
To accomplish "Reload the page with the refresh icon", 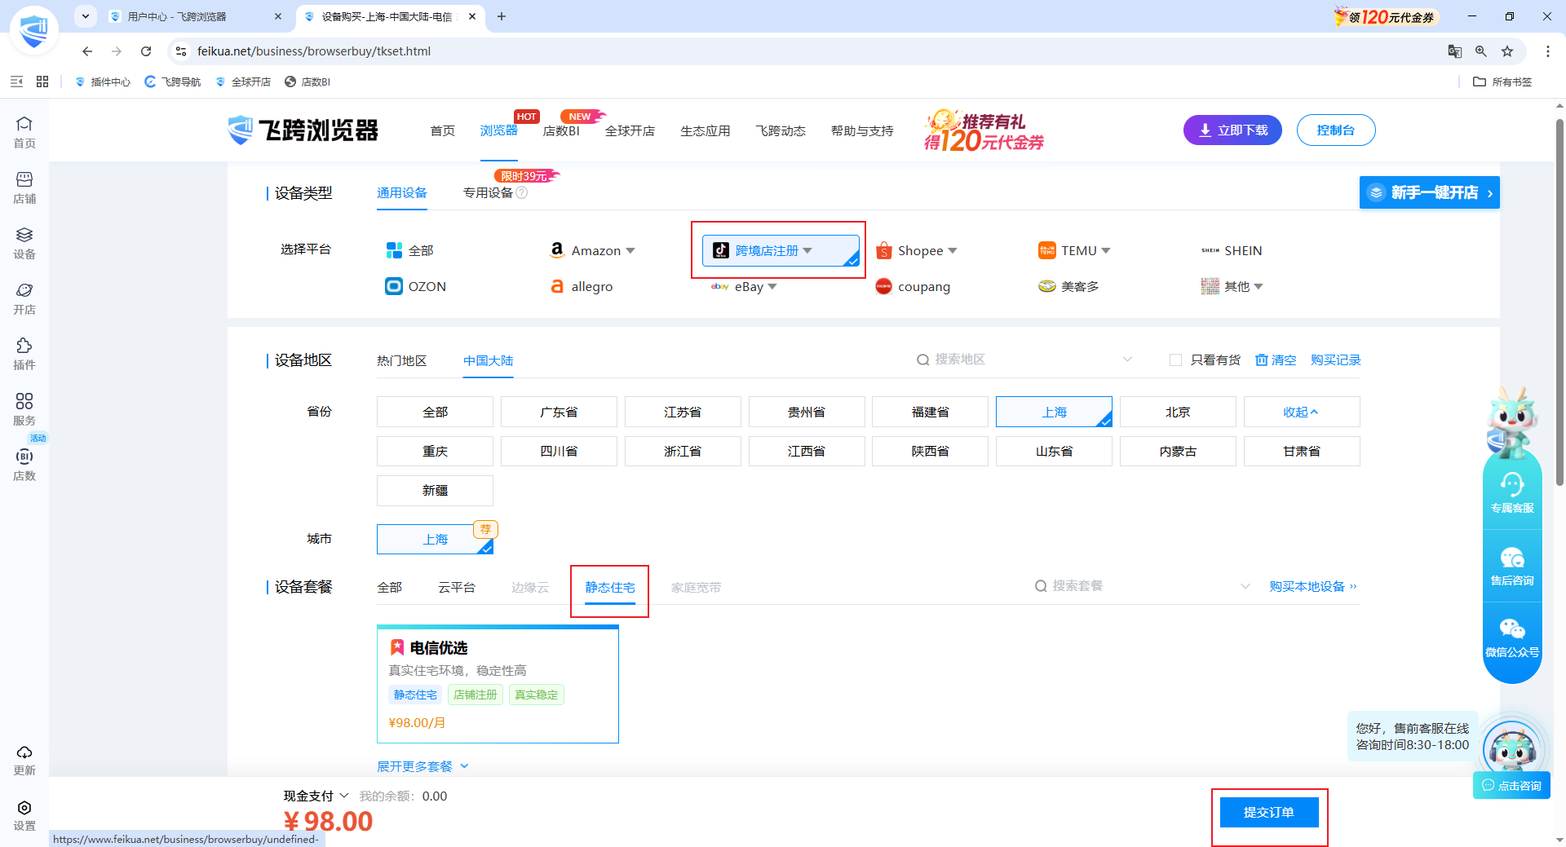I will click(x=146, y=51).
